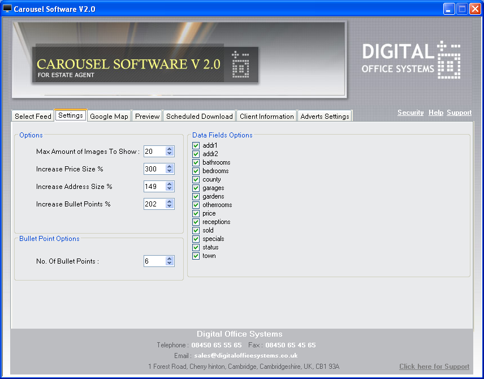
Task: Toggle the bathrooms checkbox
Action: click(x=196, y=162)
